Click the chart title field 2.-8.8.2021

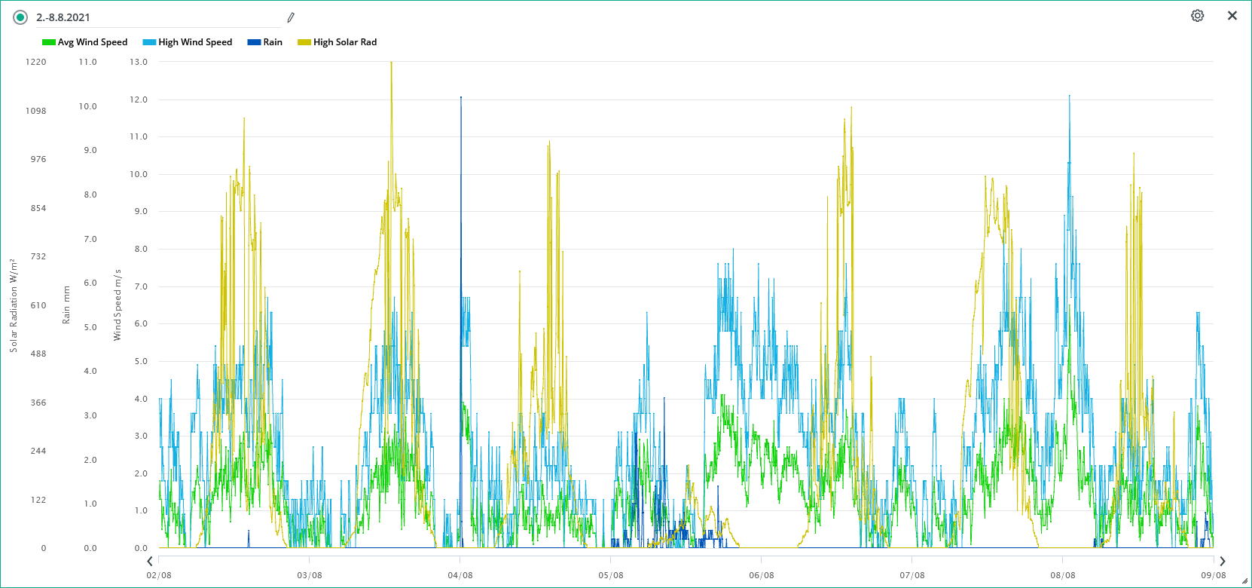151,17
